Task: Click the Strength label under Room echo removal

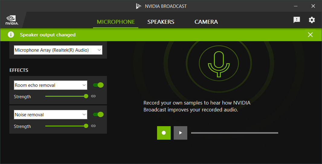Action: tap(22, 97)
